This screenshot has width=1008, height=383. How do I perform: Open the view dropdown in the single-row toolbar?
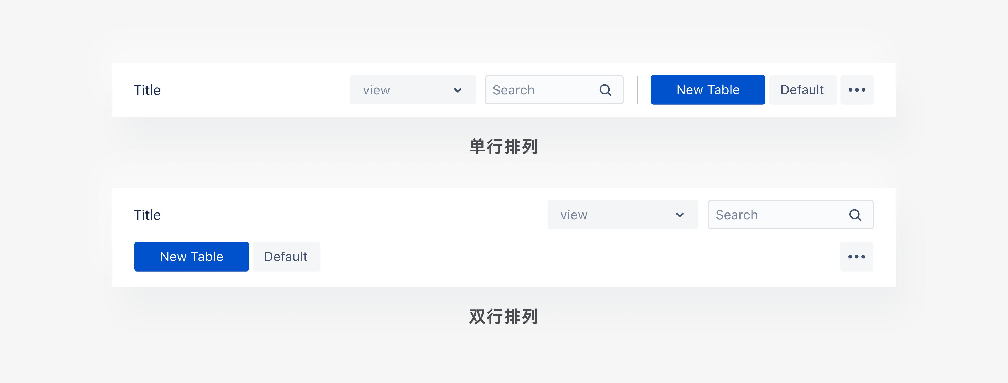pyautogui.click(x=413, y=90)
